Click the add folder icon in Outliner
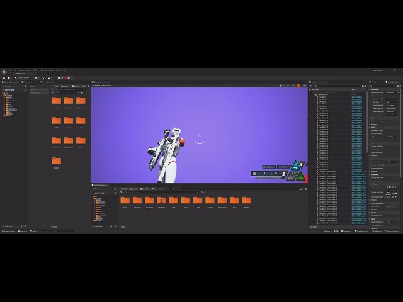The width and height of the screenshot is (403, 302). coord(363,86)
